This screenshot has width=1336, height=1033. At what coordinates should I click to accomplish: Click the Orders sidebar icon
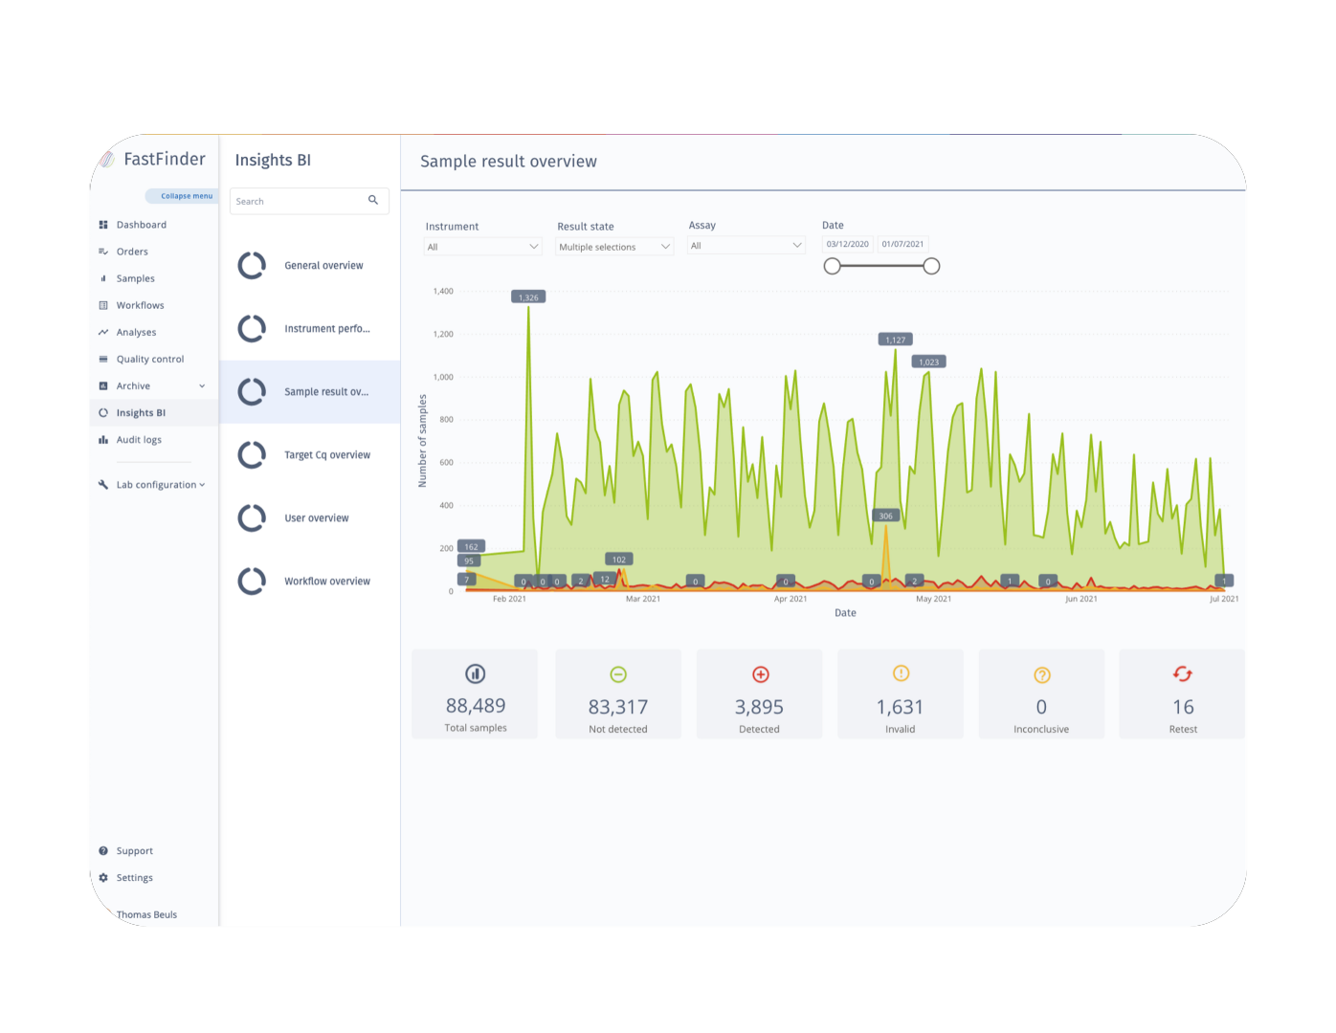coord(103,252)
